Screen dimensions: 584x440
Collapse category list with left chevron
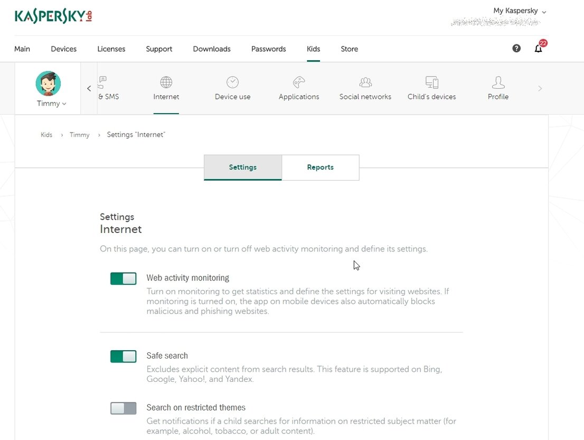click(89, 88)
